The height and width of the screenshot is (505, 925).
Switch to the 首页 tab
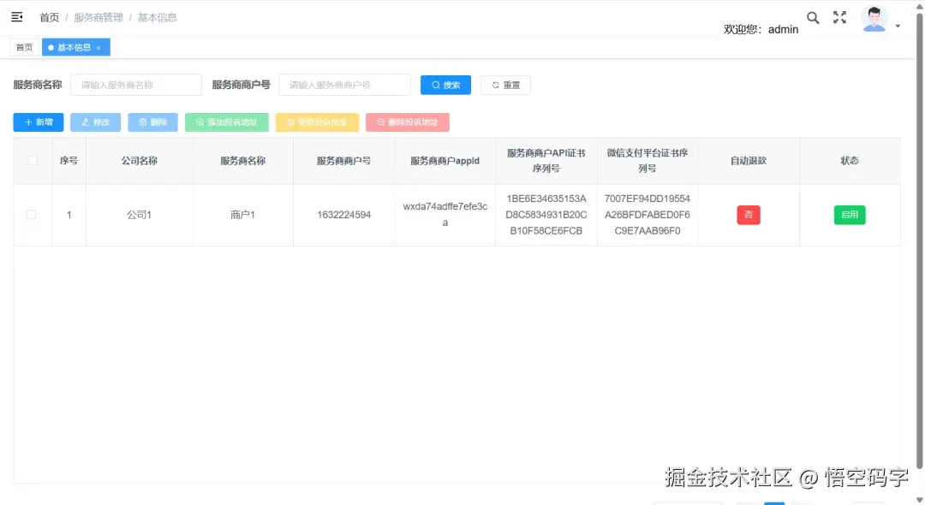[24, 47]
